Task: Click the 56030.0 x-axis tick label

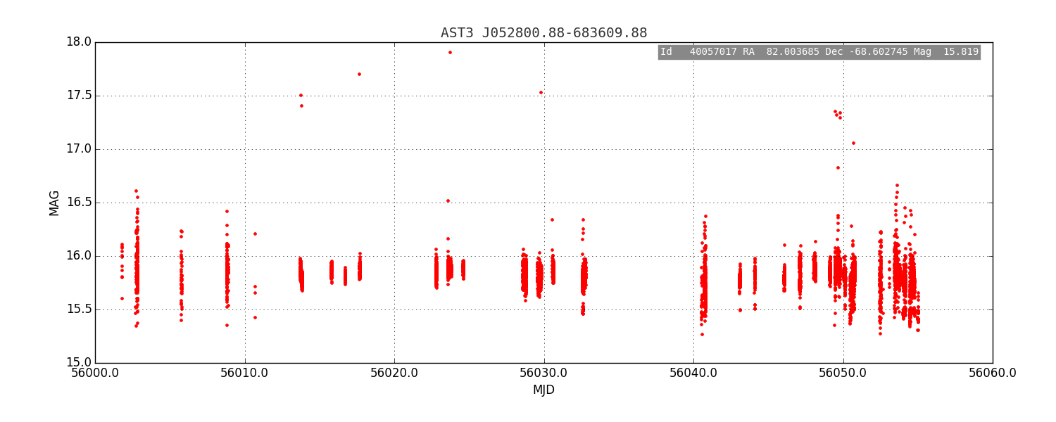Action: click(x=544, y=373)
